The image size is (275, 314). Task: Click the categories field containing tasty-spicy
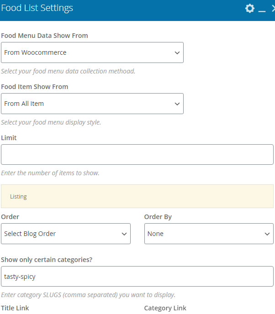coord(137,277)
